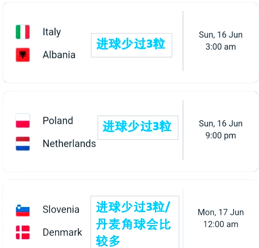Click the Albania flag icon

point(22,55)
